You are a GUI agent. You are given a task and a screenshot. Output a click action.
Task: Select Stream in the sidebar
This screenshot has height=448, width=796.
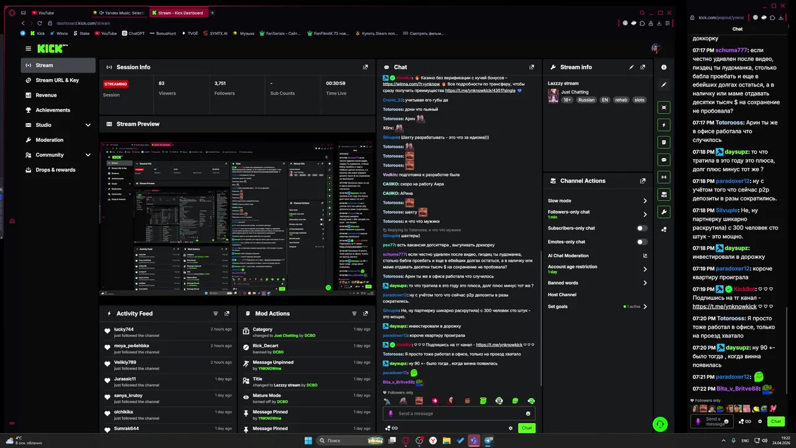[x=58, y=65]
